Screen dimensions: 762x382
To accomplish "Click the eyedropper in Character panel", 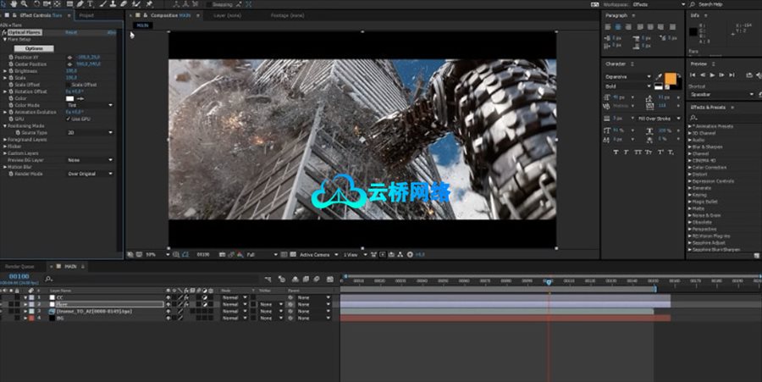I will click(x=657, y=76).
